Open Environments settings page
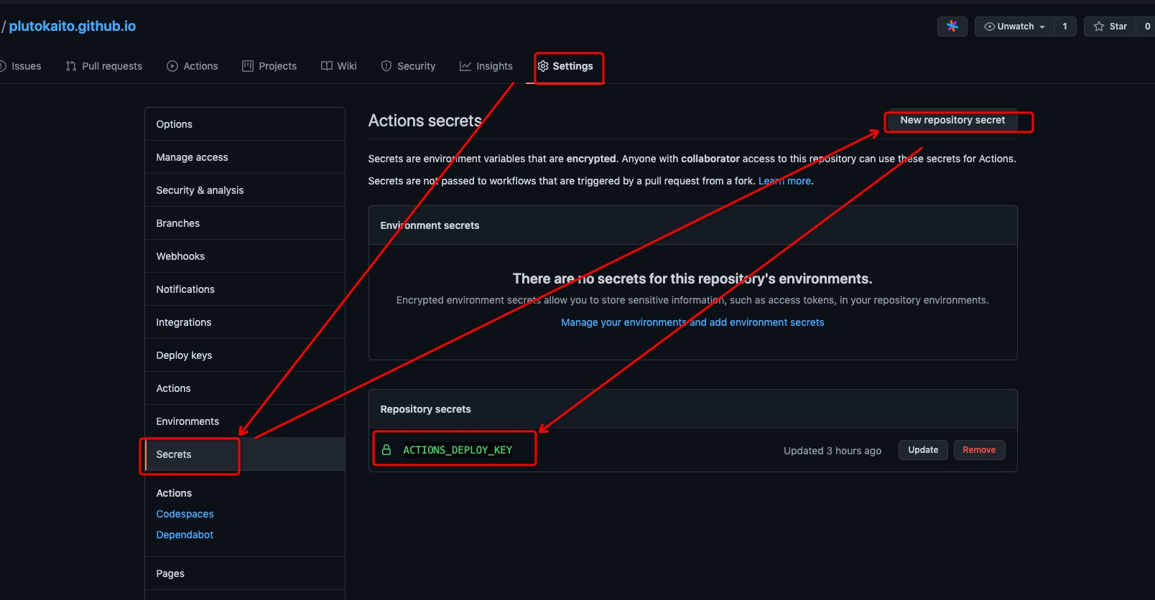This screenshot has width=1155, height=600. tap(245, 421)
